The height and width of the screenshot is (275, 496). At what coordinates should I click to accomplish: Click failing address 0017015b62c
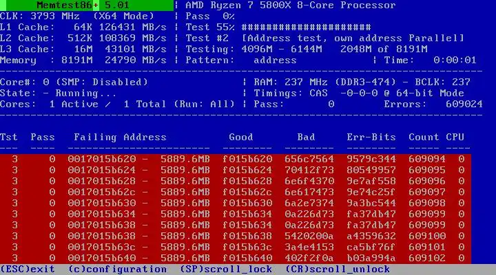[x=101, y=192]
